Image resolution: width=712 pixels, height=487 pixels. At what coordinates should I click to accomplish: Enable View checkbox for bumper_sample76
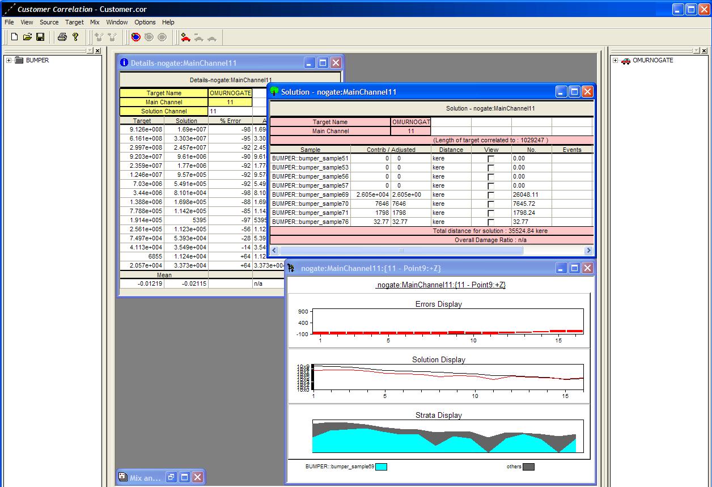point(491,222)
